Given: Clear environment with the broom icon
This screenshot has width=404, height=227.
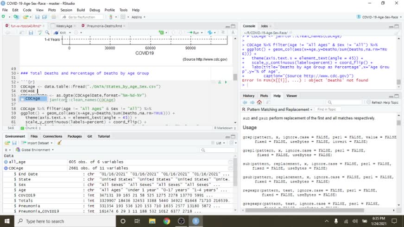Looking at the screenshot, I should click(x=59, y=143).
